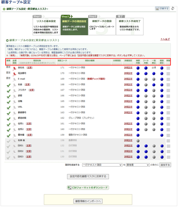The height and width of the screenshot is (207, 179).
Task: Toggle ソート対象 dot for E-mail
Action: 146,79
